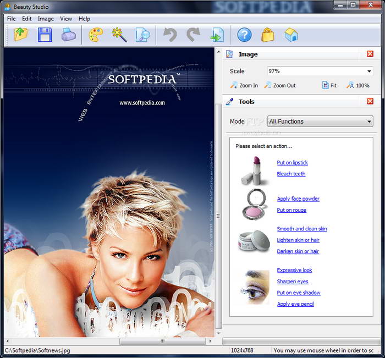The image size is (385, 358).
Task: Print the image with the printer icon
Action: [69, 35]
